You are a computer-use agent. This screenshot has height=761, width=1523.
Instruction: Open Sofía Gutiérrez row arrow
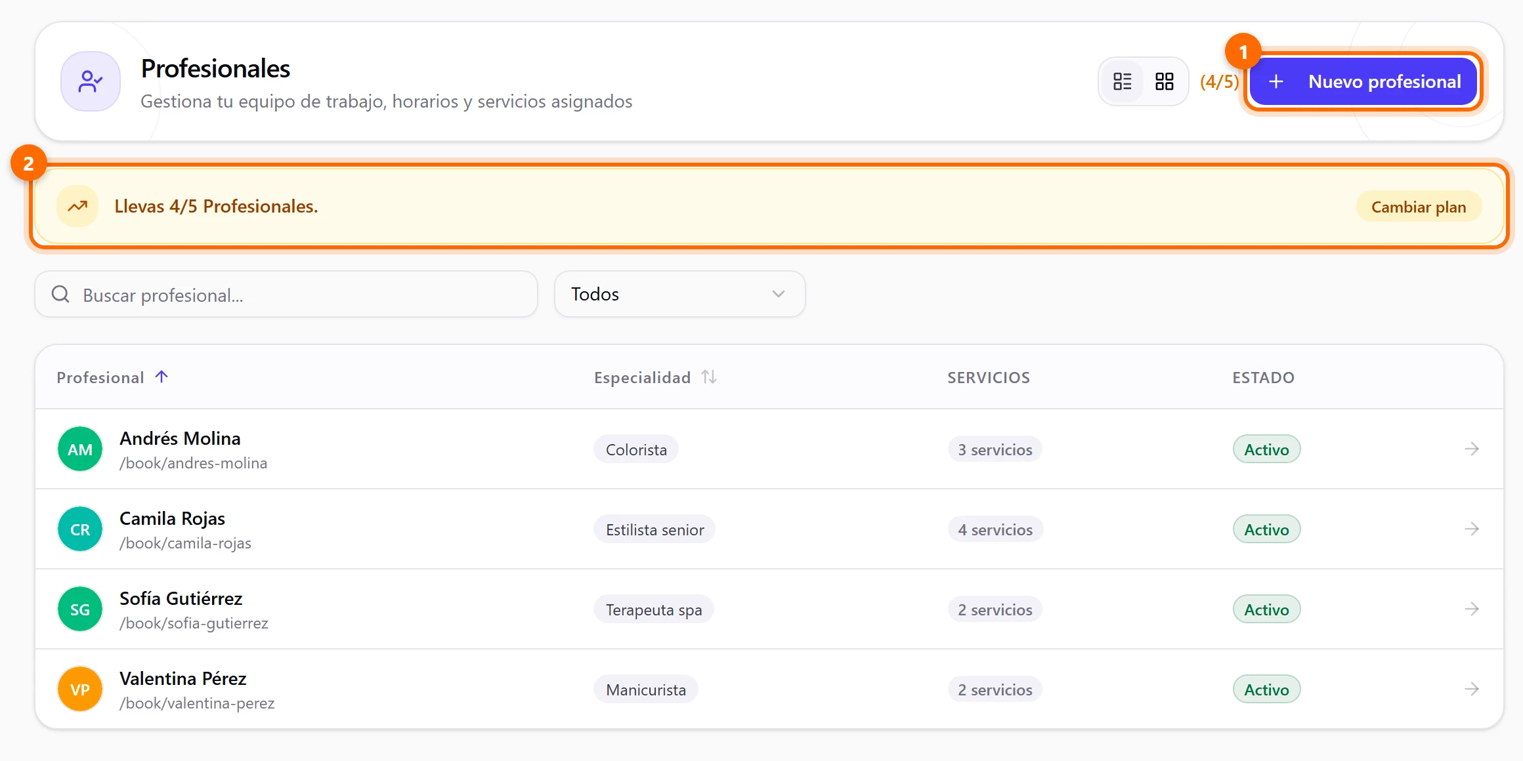1472,609
